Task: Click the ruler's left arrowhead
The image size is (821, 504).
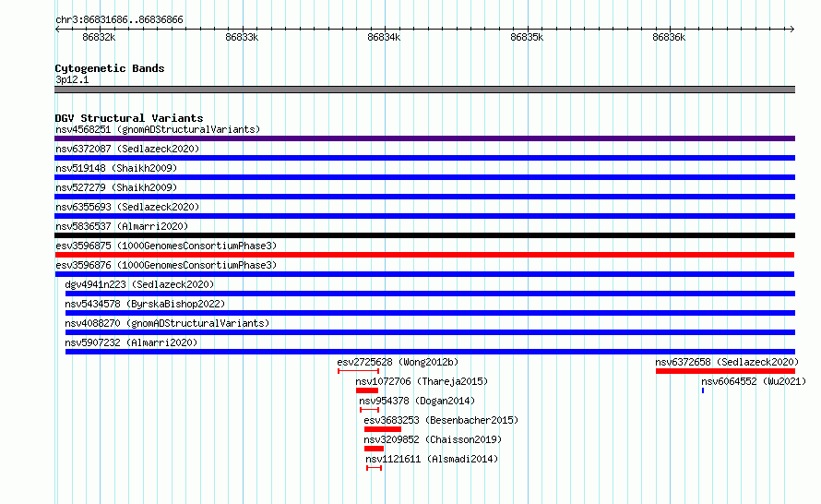Action: (57, 30)
